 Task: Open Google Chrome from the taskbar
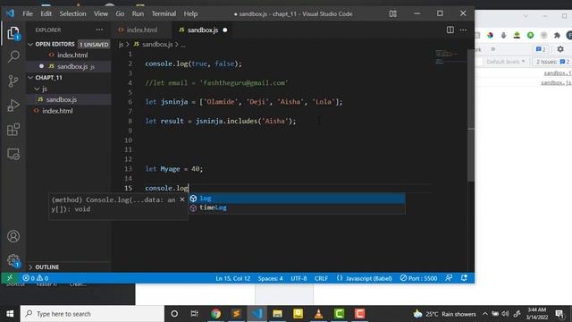(x=215, y=314)
